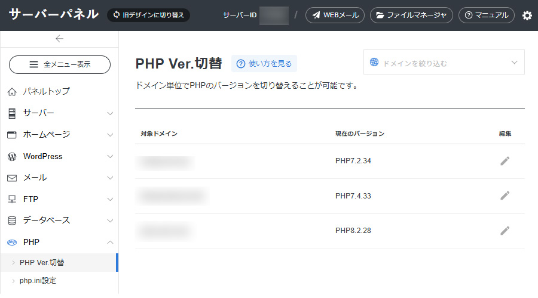Click the back arrow at sidebar top
This screenshot has height=298, width=538.
(x=59, y=39)
